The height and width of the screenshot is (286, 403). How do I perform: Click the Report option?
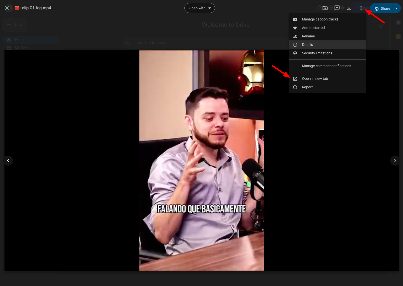point(308,87)
